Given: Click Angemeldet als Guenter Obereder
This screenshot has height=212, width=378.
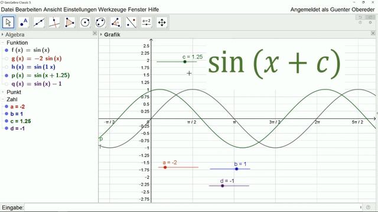Looking at the screenshot, I should pyautogui.click(x=333, y=9).
